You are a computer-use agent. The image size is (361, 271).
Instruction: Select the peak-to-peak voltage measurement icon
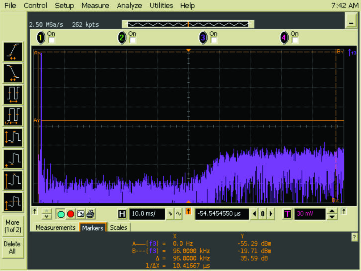[x=13, y=137]
